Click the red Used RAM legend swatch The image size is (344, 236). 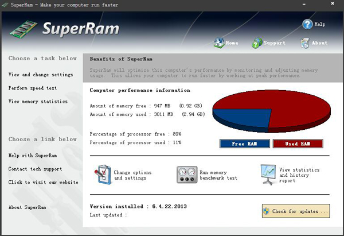(298, 144)
